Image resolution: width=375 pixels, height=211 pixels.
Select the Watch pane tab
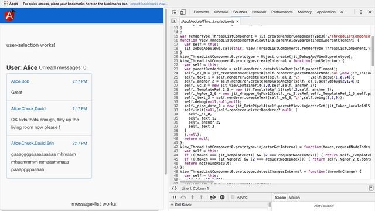click(294, 198)
